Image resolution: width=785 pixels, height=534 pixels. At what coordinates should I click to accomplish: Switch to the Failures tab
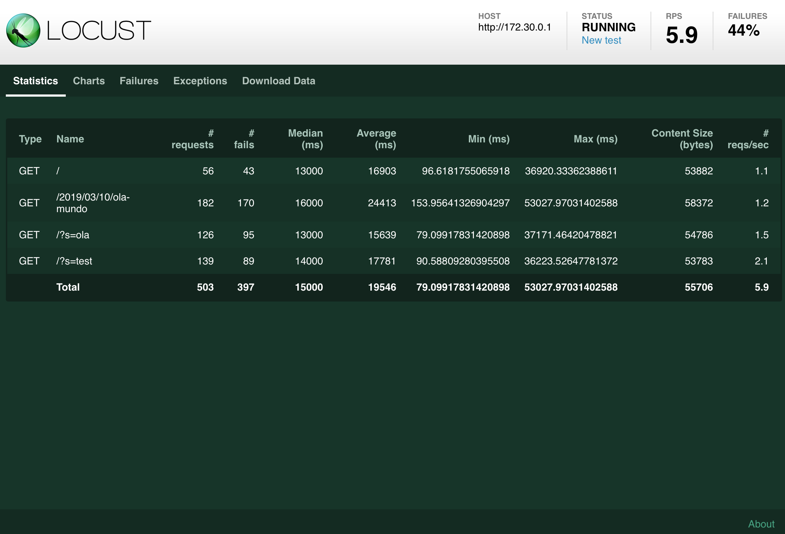point(139,81)
